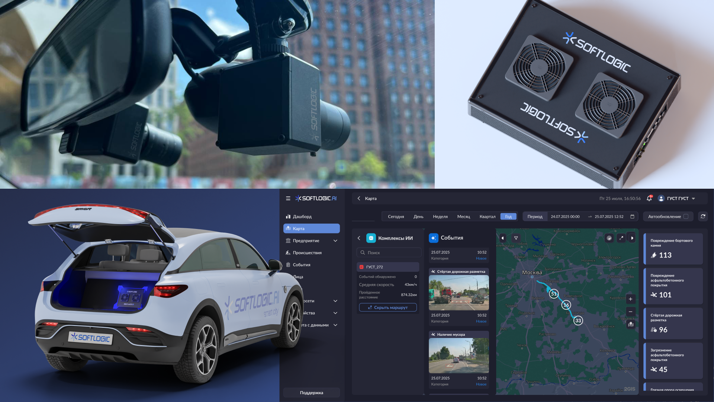Viewport: 714px width, 402px height.
Task: Collapse the right stats panel with the arrow
Action: [632, 238]
